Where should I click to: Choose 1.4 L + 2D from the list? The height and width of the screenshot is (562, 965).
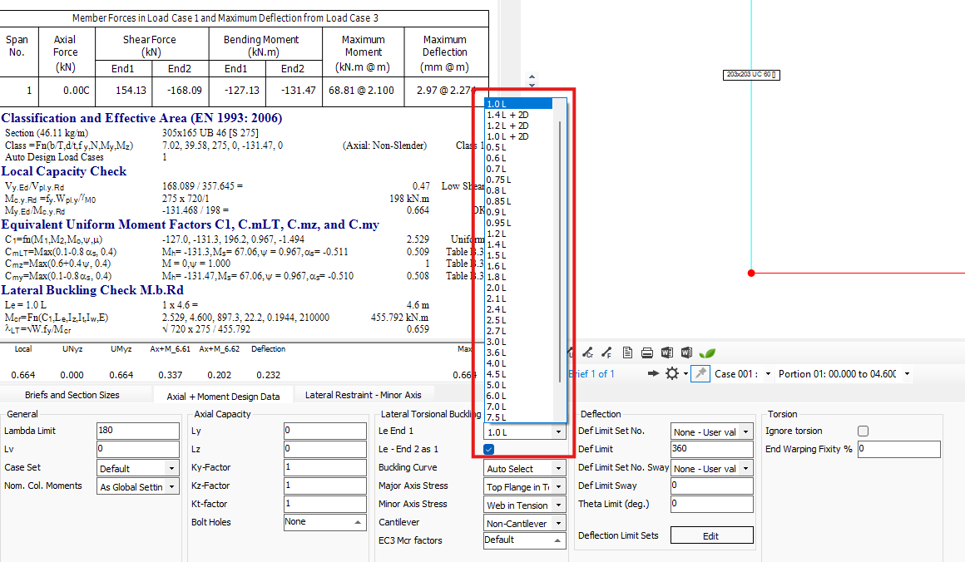(x=518, y=115)
